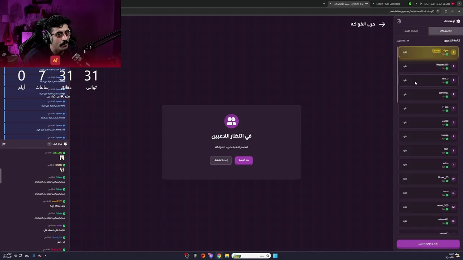Select player name Manal_05 in list
This screenshot has width=463, height=260.
(x=443, y=177)
